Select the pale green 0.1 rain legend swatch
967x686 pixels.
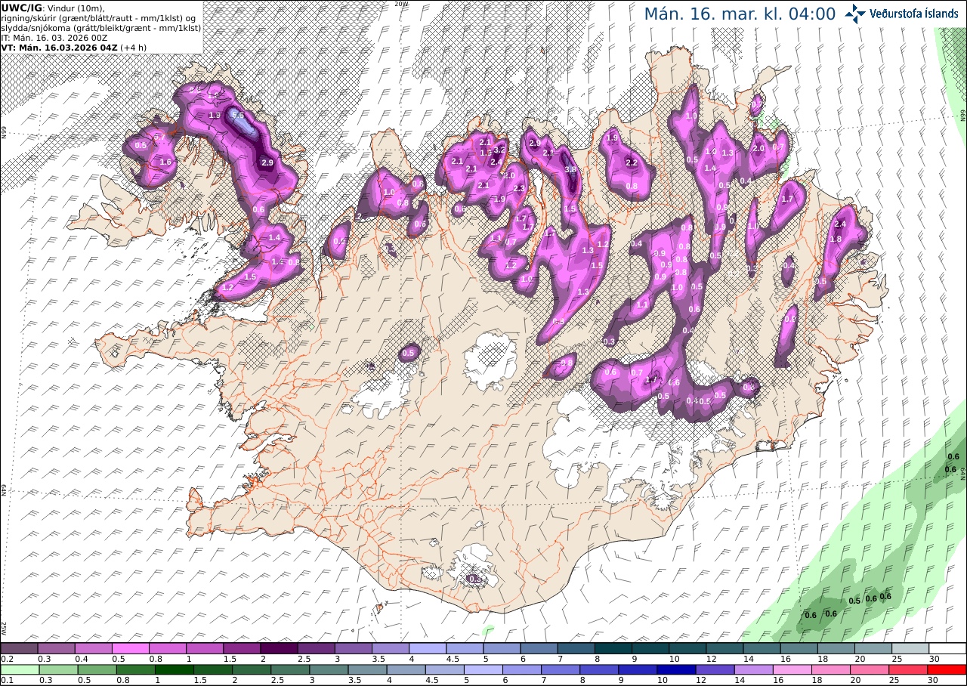tap(19, 669)
